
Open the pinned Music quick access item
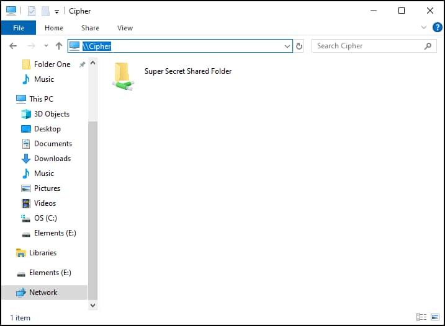(x=44, y=79)
